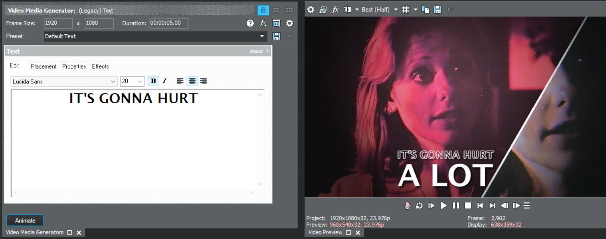Open transport hamburger menu
The width and height of the screenshot is (606, 239).
point(526,206)
